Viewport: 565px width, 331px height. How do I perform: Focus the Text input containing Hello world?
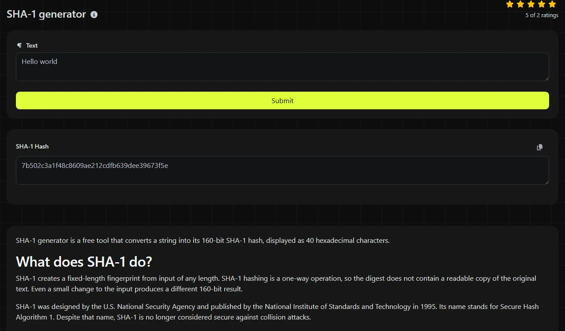pyautogui.click(x=282, y=67)
